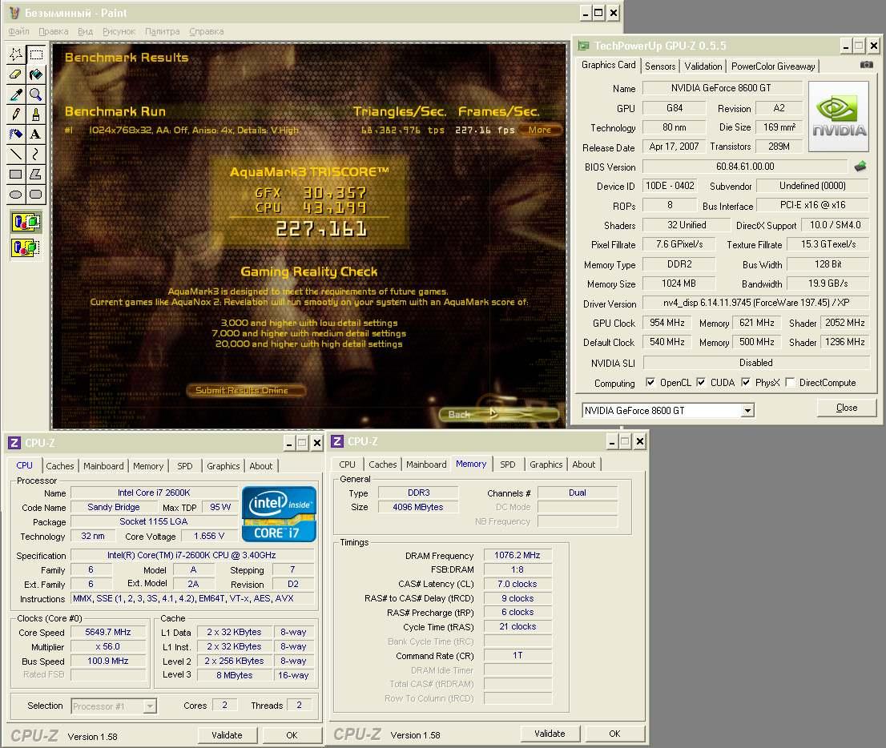Open the PowerColor Giveaway tab
The width and height of the screenshot is (886, 748).
point(773,66)
